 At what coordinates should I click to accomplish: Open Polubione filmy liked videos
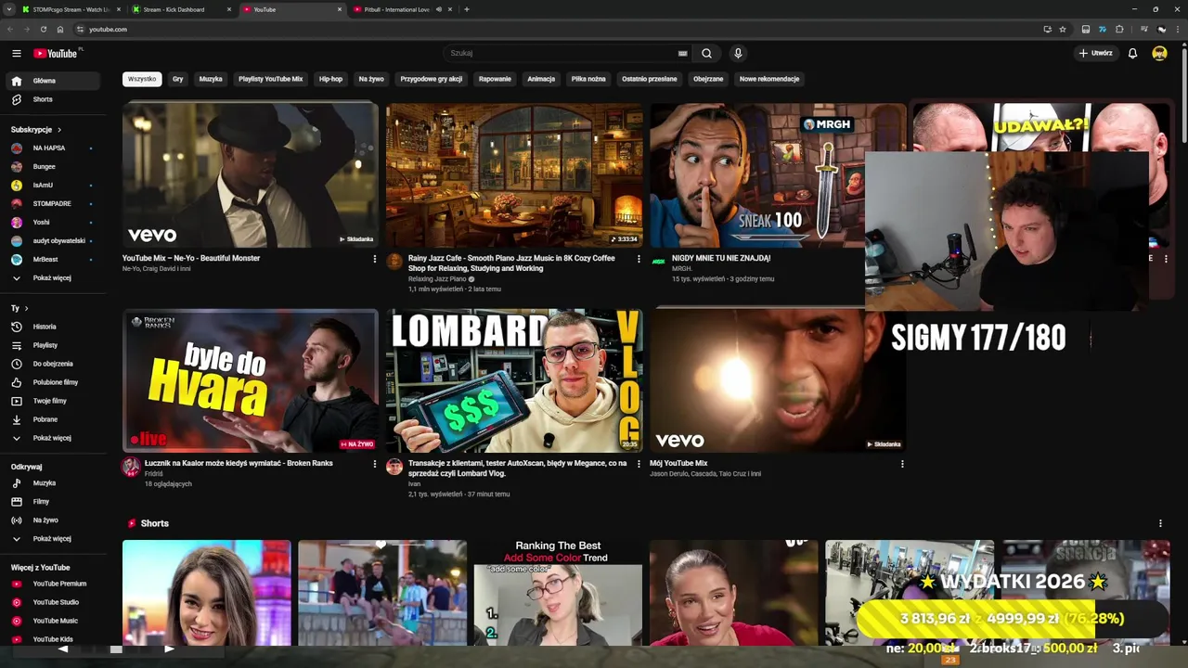(x=54, y=382)
